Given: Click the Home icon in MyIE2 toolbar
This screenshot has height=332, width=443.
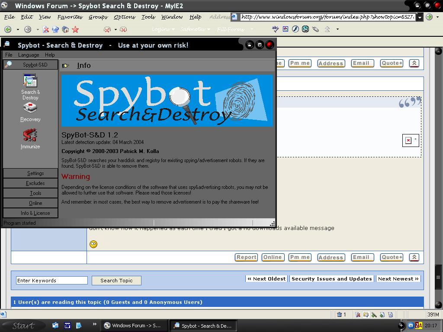Looking at the screenshot, I should point(65,29).
